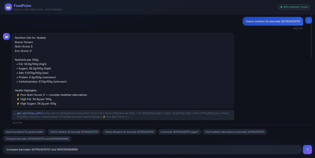The height and width of the screenshot is (158, 315).
Task: Select 'Find healthier alternatives' suggestion chip
Action: click(234, 132)
